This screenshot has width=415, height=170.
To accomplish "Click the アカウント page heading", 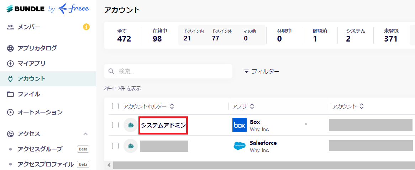I will click(x=122, y=10).
